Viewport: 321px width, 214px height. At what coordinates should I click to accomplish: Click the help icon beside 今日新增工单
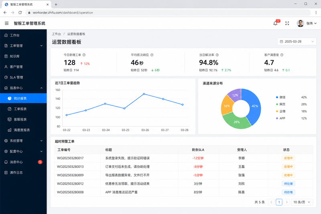pyautogui.click(x=84, y=55)
